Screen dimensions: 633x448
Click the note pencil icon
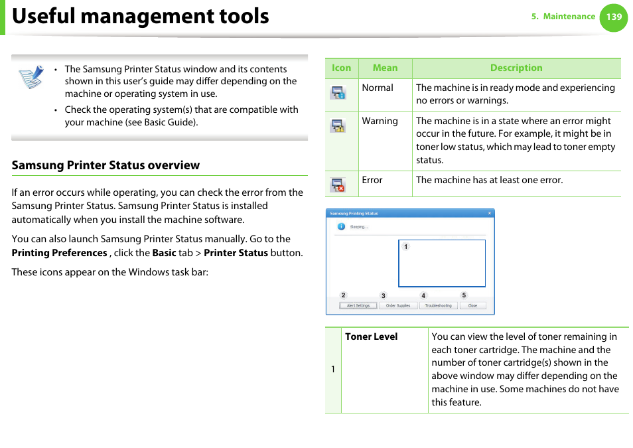point(31,77)
